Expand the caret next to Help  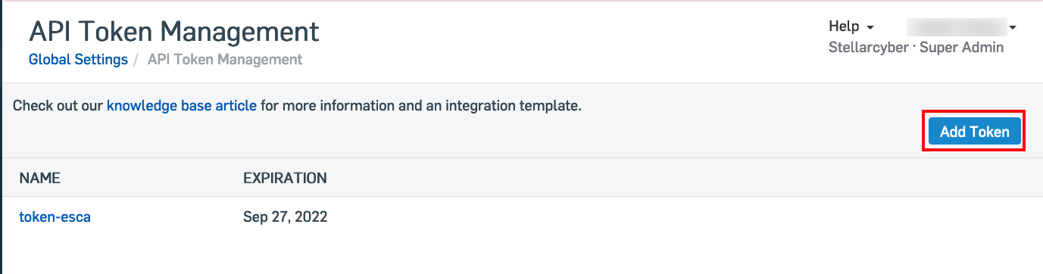[871, 28]
